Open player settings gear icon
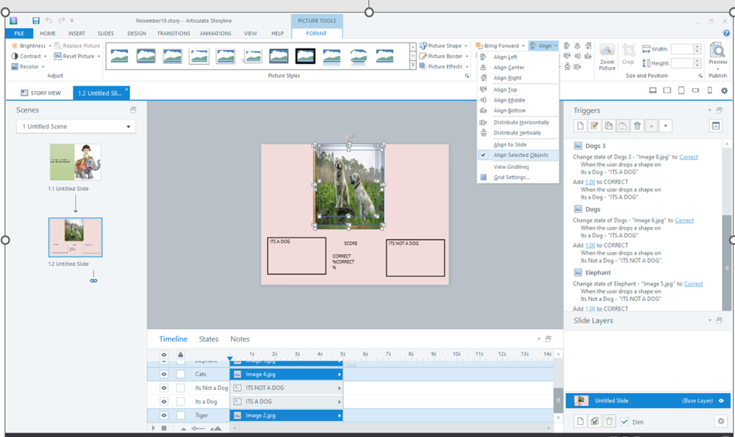The image size is (735, 437). (x=724, y=90)
